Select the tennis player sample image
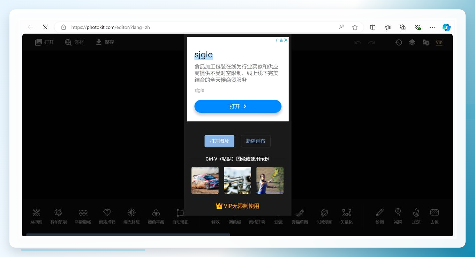 point(270,180)
